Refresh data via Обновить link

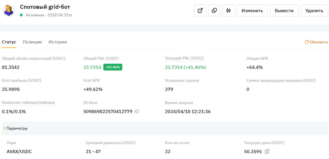(x=316, y=42)
